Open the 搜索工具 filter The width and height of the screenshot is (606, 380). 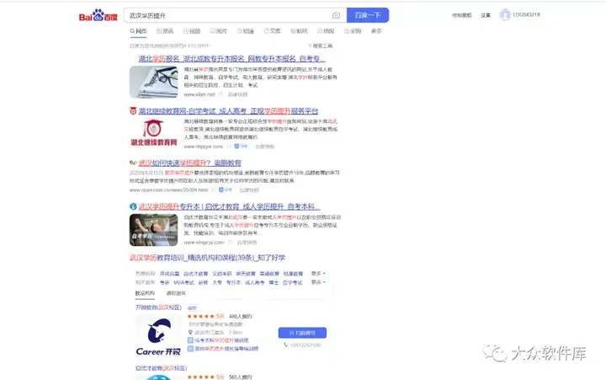coord(320,45)
